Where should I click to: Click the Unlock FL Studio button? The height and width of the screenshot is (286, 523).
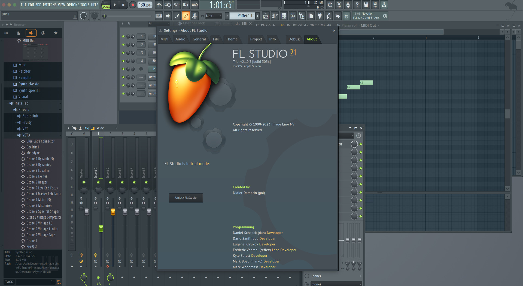pyautogui.click(x=186, y=198)
